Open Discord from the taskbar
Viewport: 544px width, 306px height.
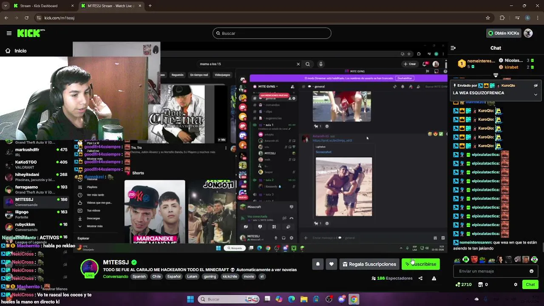pyautogui.click(x=341, y=299)
